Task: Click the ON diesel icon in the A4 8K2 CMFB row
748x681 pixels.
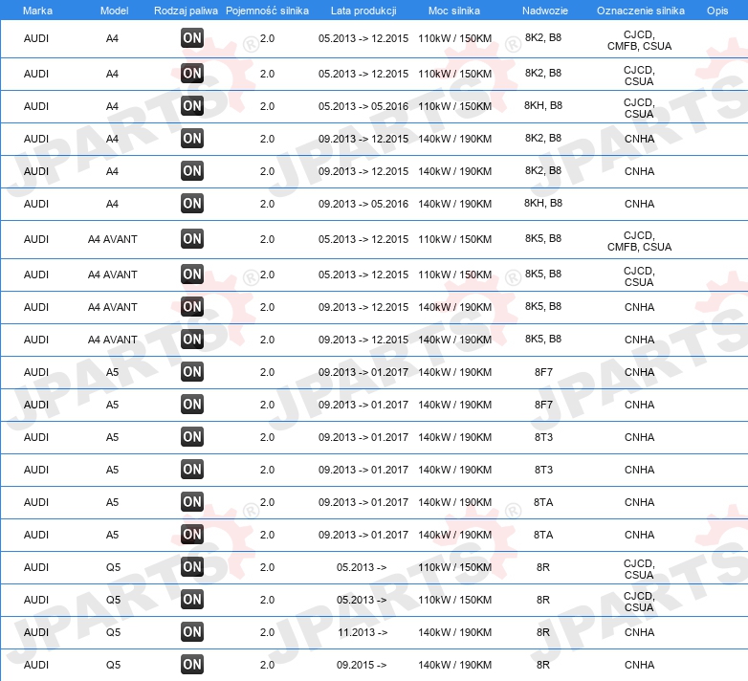Action: (192, 38)
